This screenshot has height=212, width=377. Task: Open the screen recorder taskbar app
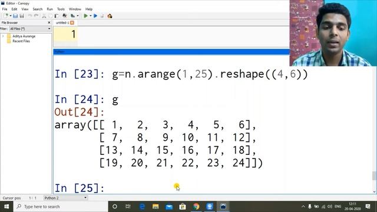point(210,207)
